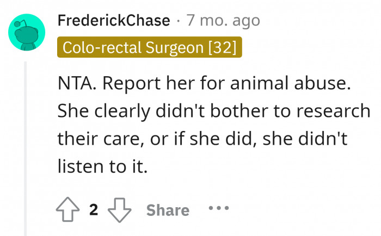Screen dimensions: 381x236
Task: Share this comment
Action: tap(168, 210)
